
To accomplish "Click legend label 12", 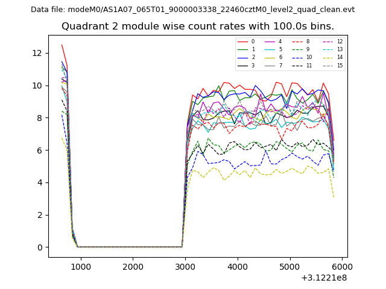I will (x=340, y=42).
